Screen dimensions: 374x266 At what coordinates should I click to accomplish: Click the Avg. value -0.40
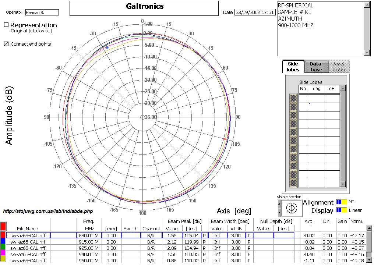[x=309, y=254]
